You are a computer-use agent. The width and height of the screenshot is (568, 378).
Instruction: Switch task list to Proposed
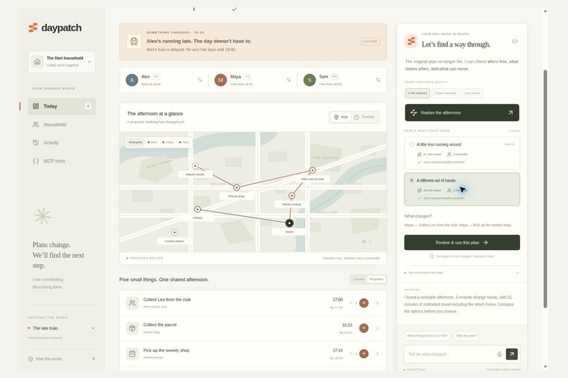[376, 279]
